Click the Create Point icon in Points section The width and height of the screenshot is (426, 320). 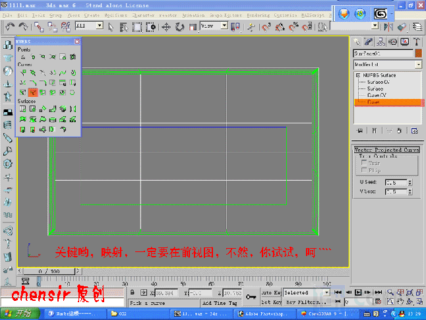pos(23,57)
